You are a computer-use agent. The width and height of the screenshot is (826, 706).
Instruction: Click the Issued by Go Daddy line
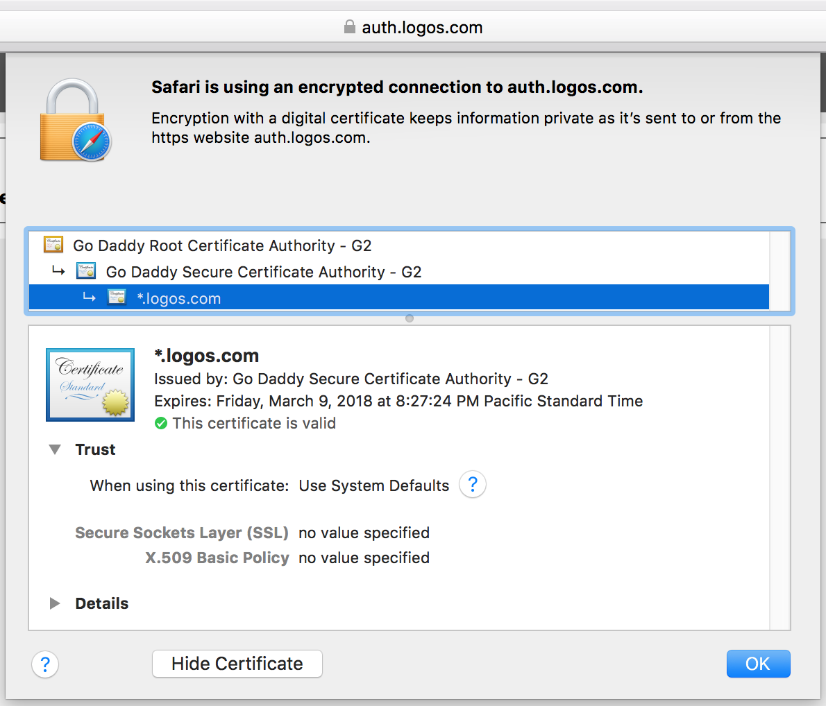[351, 379]
